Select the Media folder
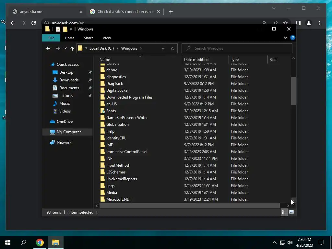 click(x=112, y=193)
